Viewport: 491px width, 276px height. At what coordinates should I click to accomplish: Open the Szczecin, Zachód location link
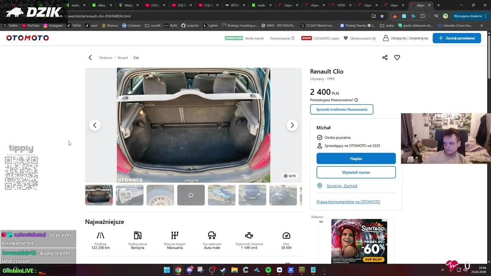[342, 186]
